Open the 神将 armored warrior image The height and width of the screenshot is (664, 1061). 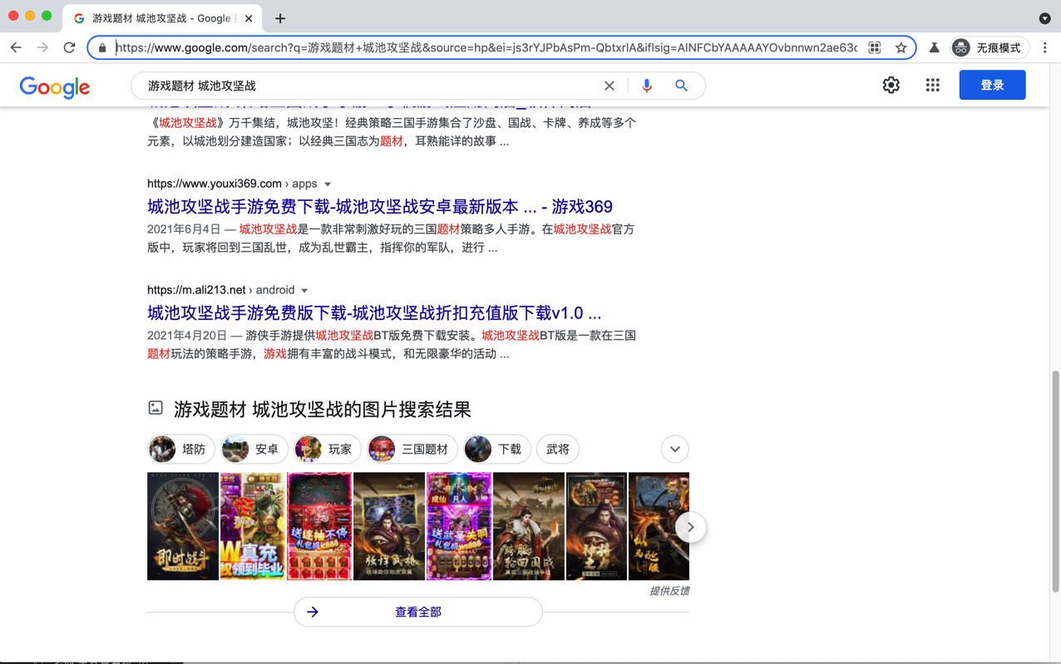coord(596,526)
